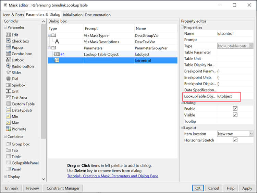The image size is (257, 193).
Task: Select the Popup control icon
Action: 8,47
